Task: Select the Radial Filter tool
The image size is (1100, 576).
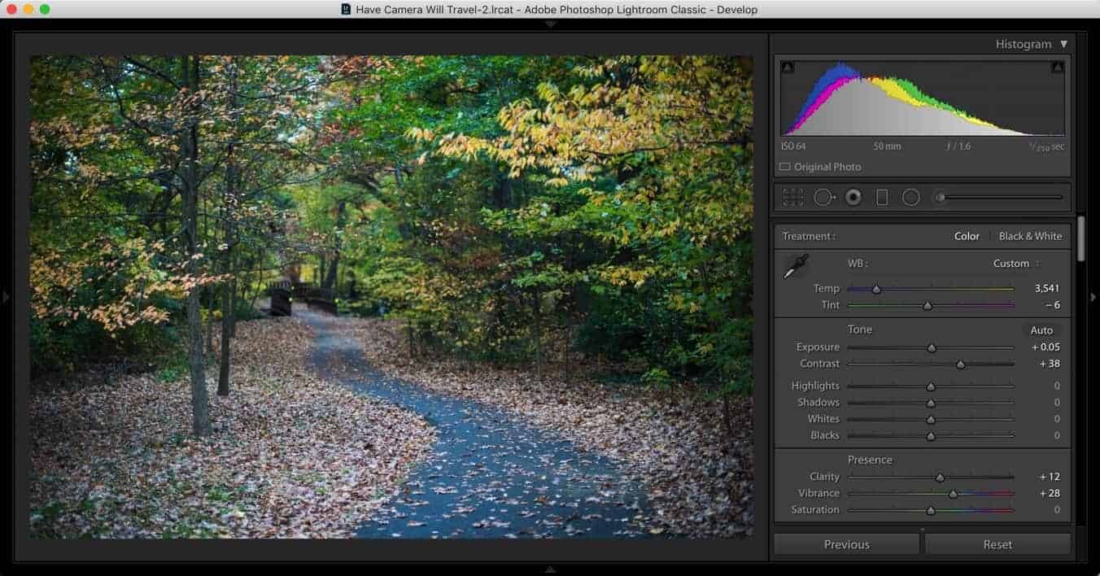Action: click(911, 197)
